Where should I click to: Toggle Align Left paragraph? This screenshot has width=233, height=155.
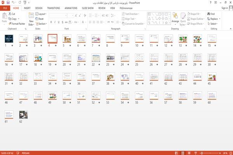(90, 22)
